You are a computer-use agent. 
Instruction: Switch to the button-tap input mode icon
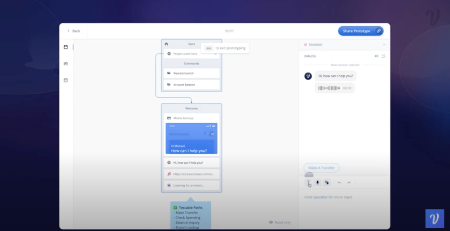tap(327, 183)
